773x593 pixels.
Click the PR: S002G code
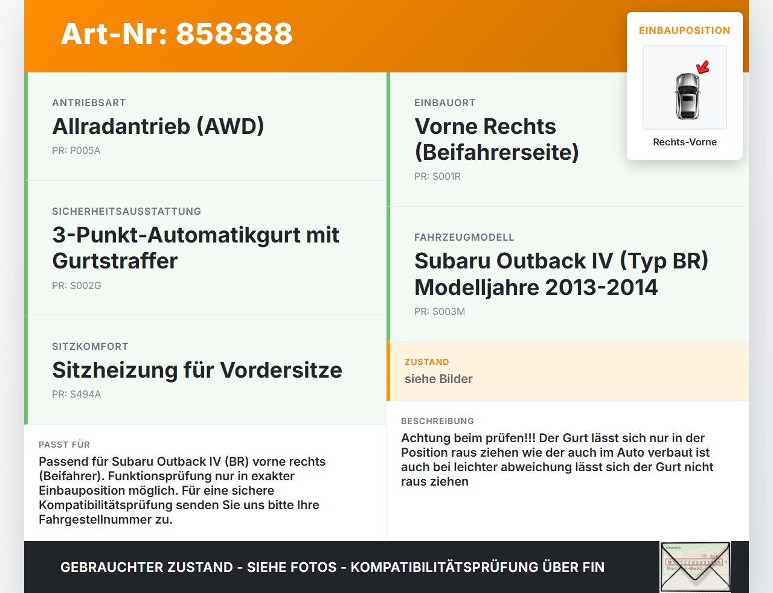(77, 285)
